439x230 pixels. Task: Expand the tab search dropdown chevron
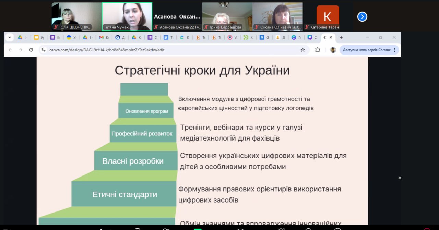(x=9, y=37)
